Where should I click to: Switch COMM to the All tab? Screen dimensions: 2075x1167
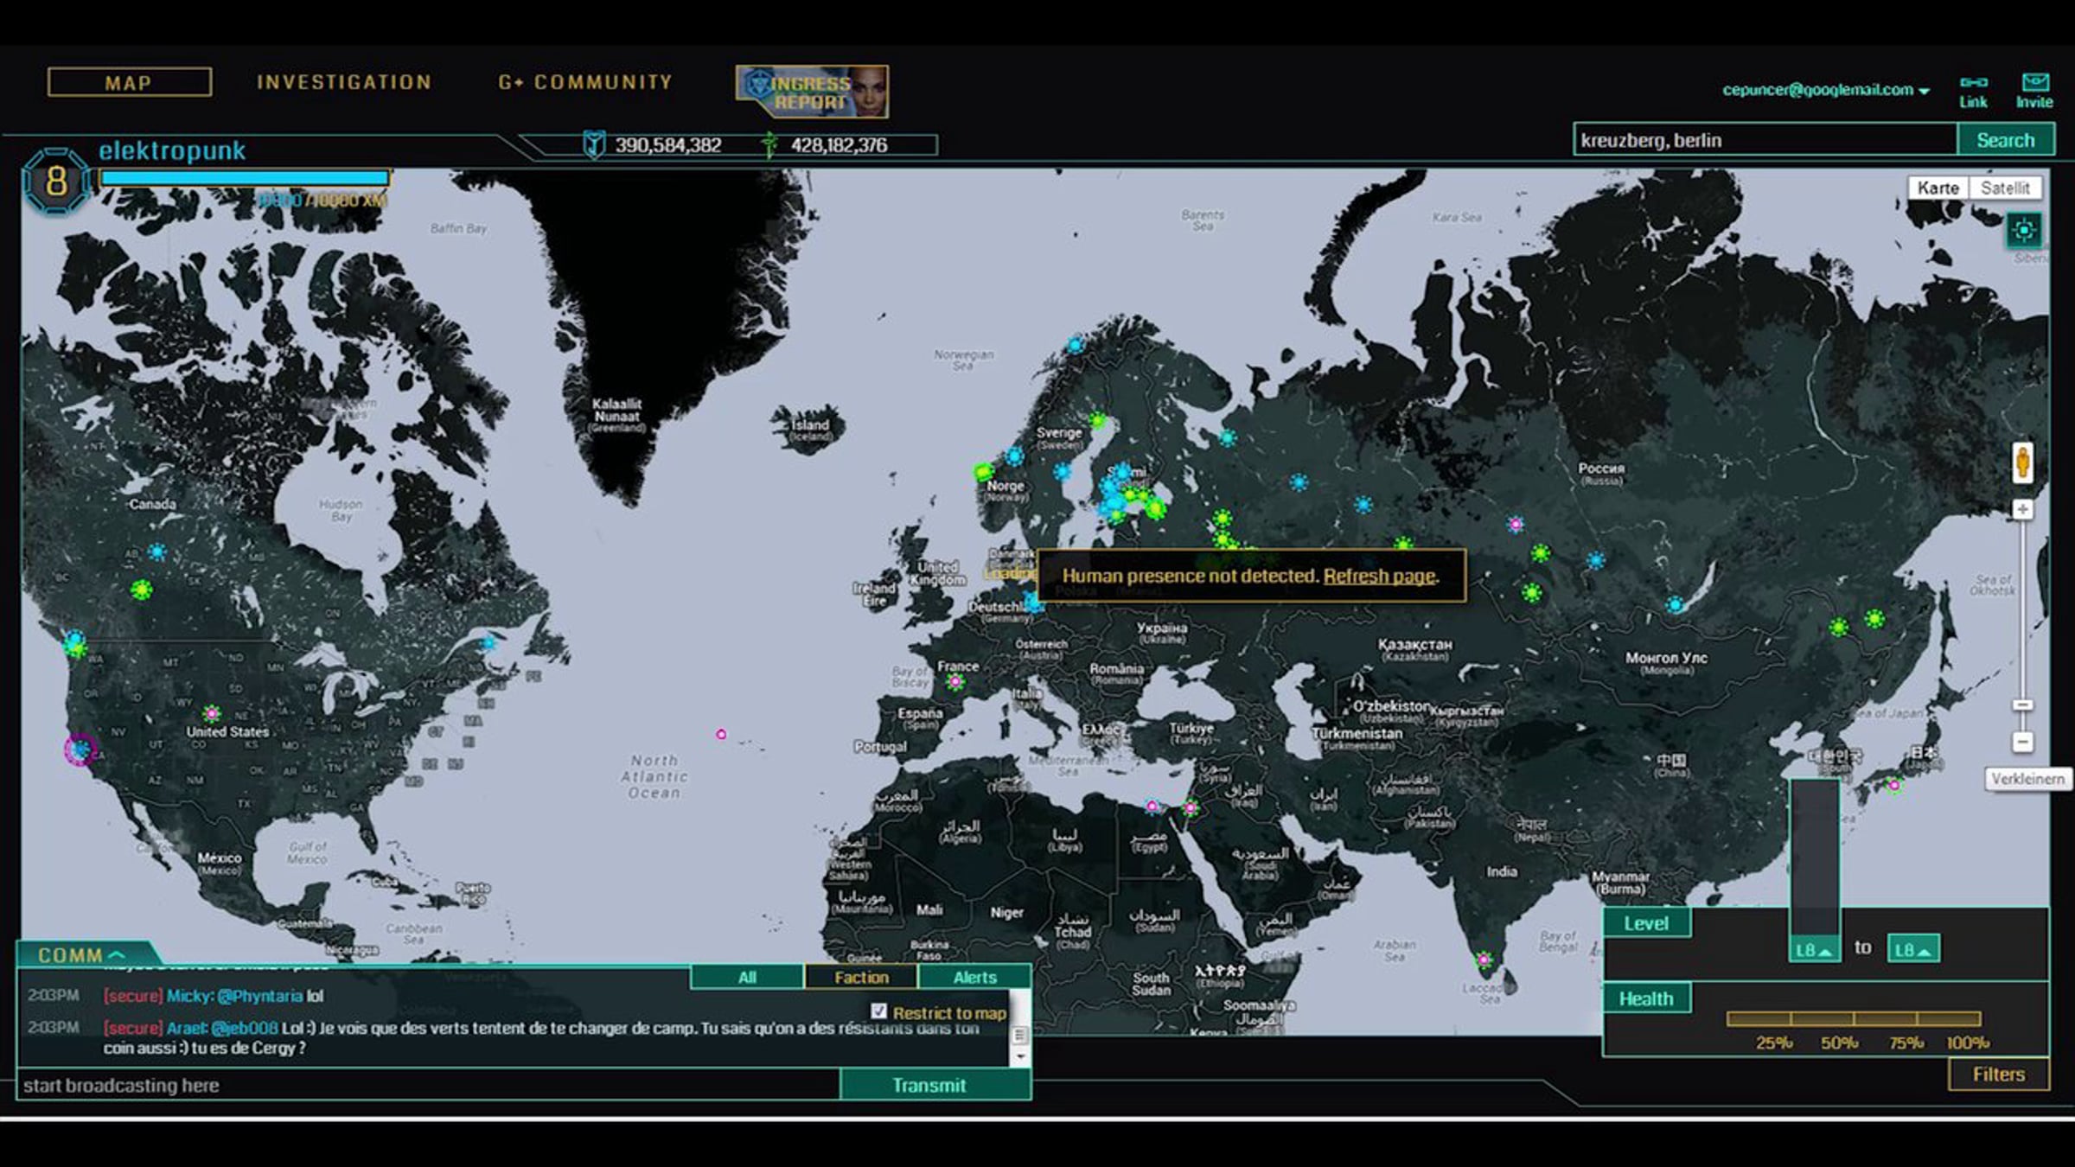coord(747,977)
